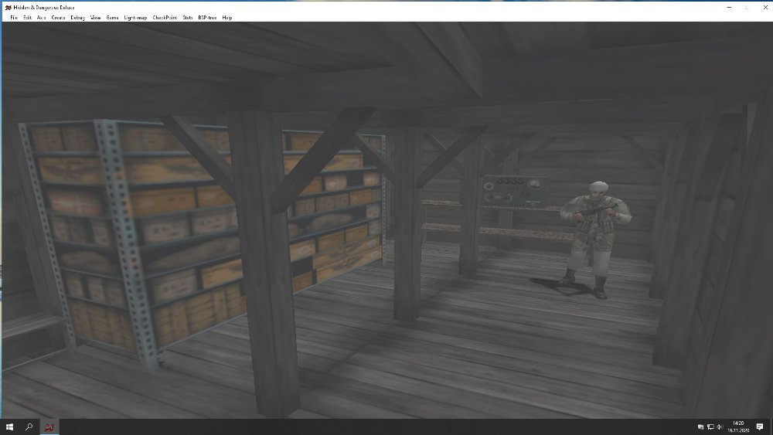773x435 pixels.
Task: Click the Hidden & Dangerous taskbar icon
Action: pyautogui.click(x=48, y=427)
